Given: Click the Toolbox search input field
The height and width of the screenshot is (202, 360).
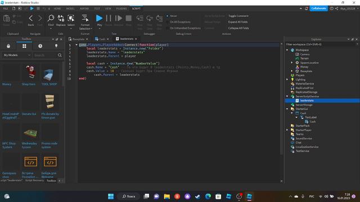Looking at the screenshot, I should 45,55.
